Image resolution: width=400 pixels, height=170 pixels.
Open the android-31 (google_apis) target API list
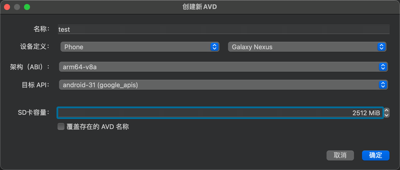pyautogui.click(x=223, y=85)
